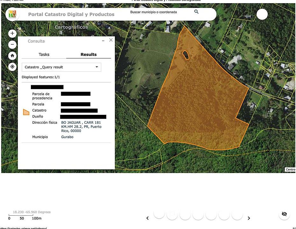The image size is (296, 229).
Task: Return map to home extent
Action: click(x=12, y=56)
